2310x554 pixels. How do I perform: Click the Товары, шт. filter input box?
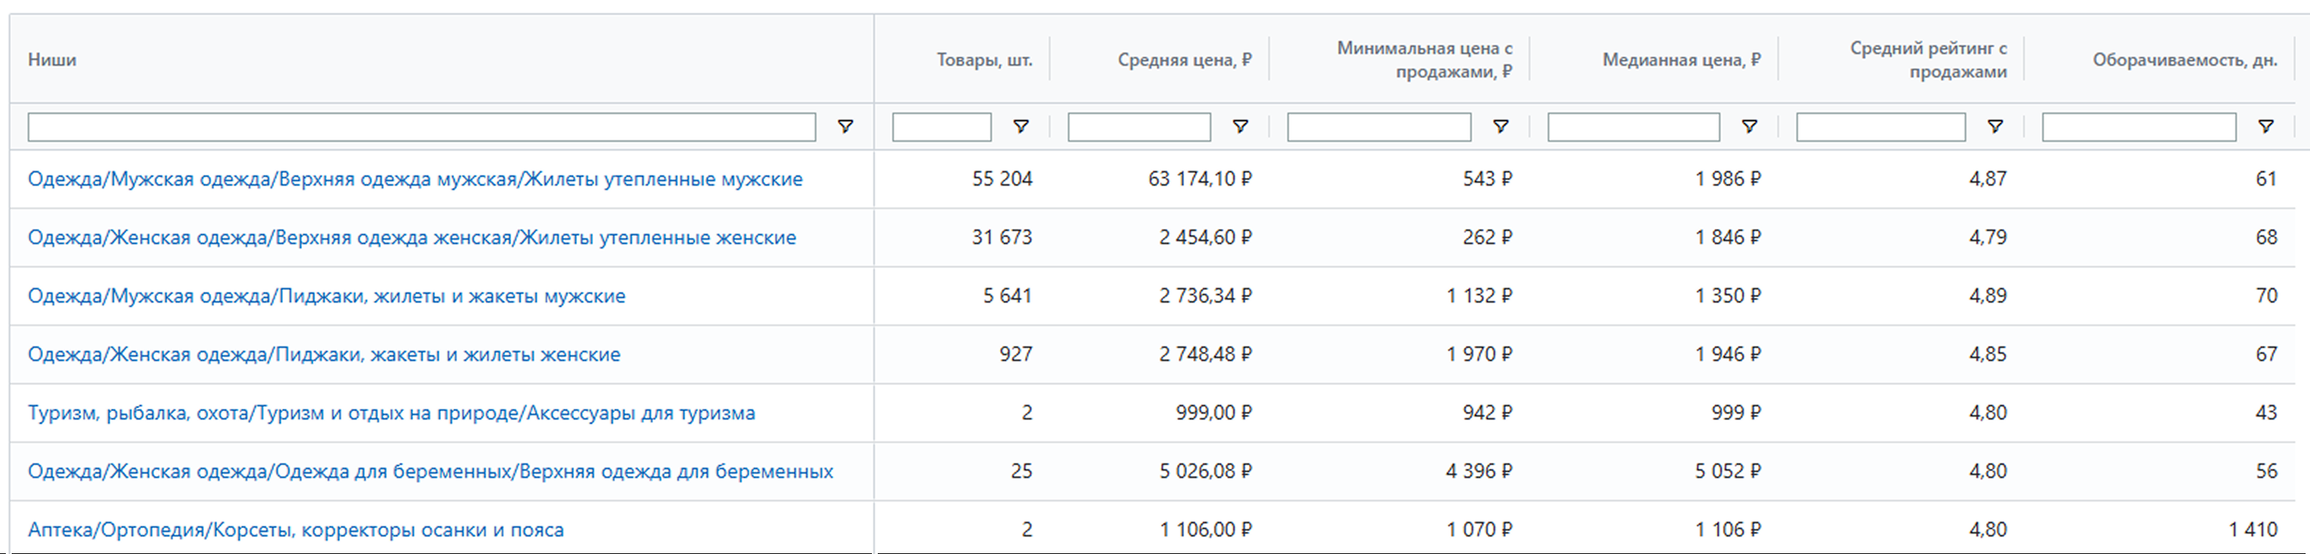(x=941, y=127)
